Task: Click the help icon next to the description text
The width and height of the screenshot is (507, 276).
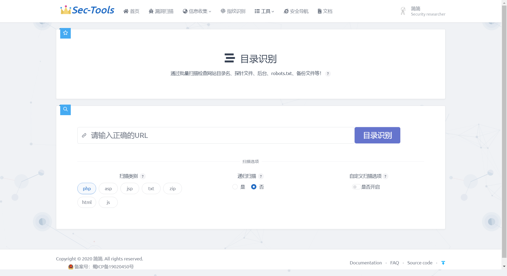Action: pos(328,74)
